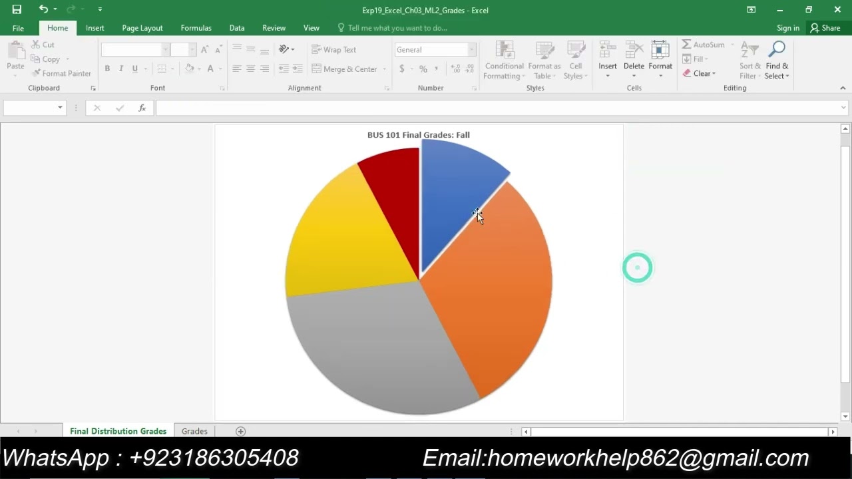Open the text orientation options

click(287, 50)
